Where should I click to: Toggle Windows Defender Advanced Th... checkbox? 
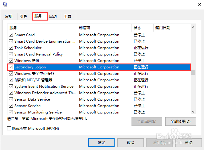click(x=11, y=93)
